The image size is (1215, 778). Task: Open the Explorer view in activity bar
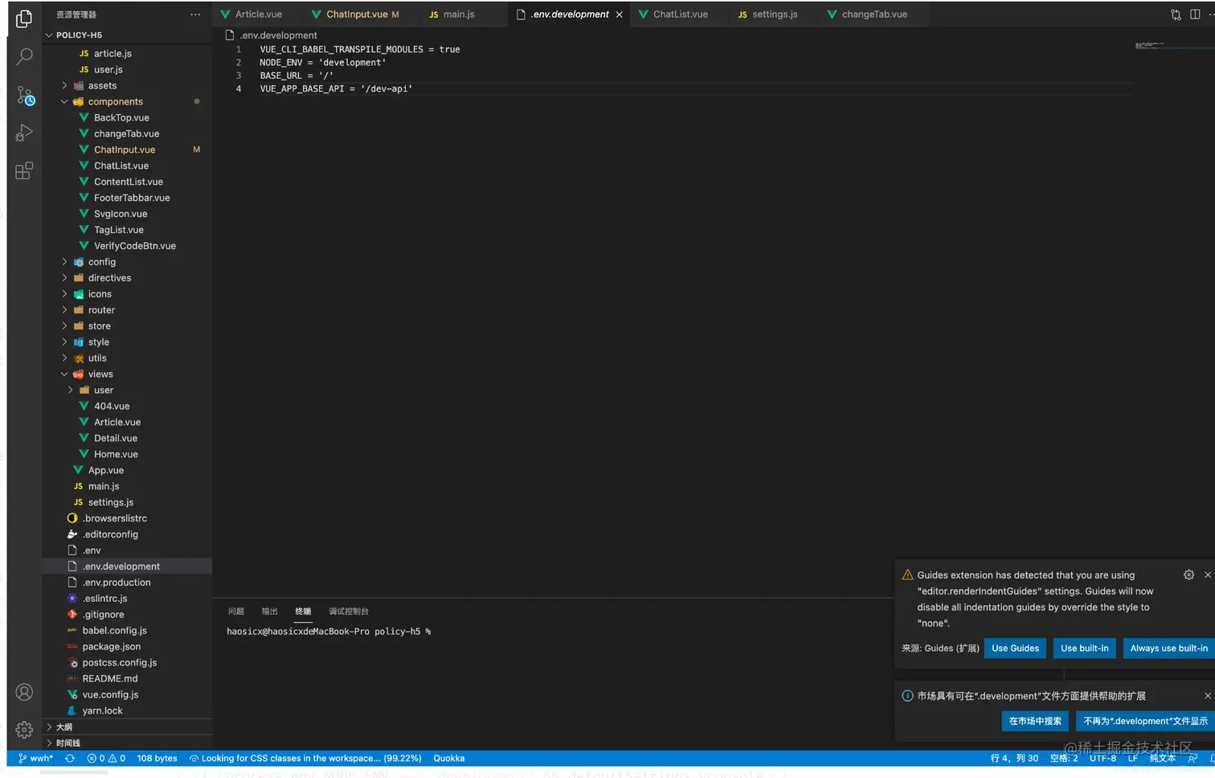pos(24,18)
